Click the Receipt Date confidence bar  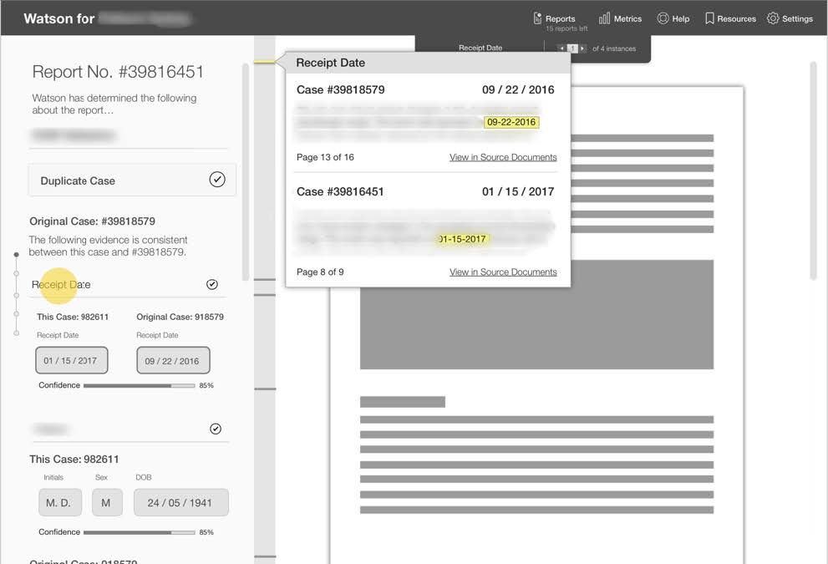(139, 386)
